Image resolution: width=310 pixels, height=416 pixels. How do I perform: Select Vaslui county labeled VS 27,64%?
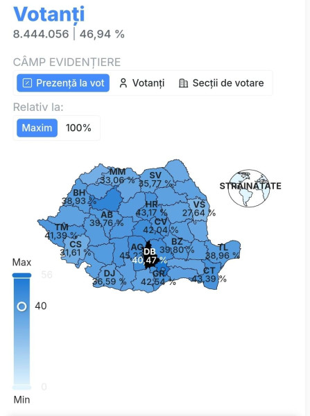198,209
